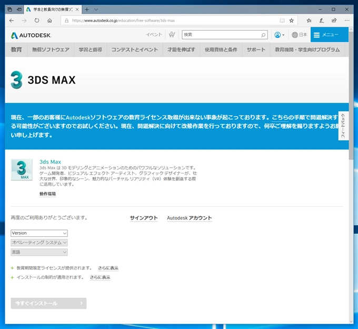Open the 使用資格と条件 nav item

coord(221,50)
